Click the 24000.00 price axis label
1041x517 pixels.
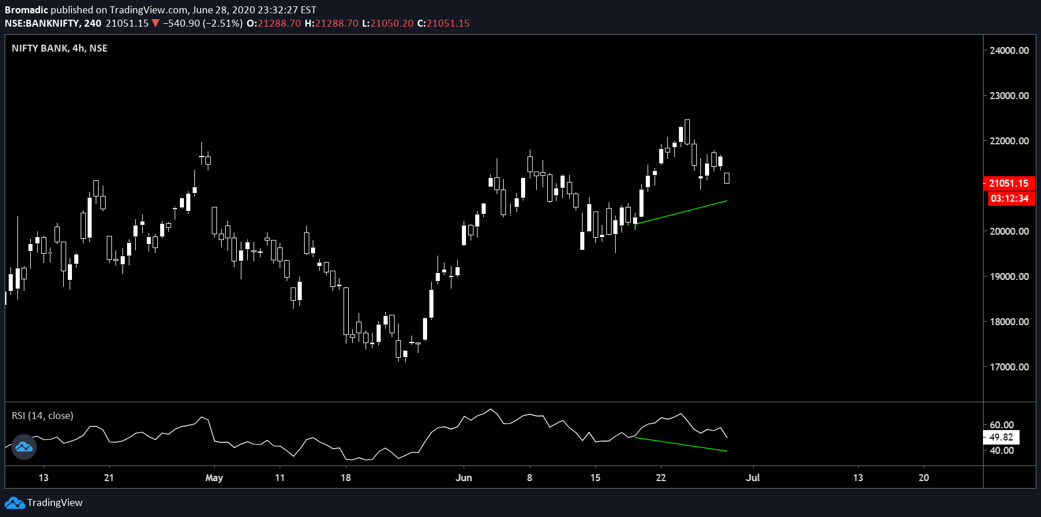point(1009,50)
